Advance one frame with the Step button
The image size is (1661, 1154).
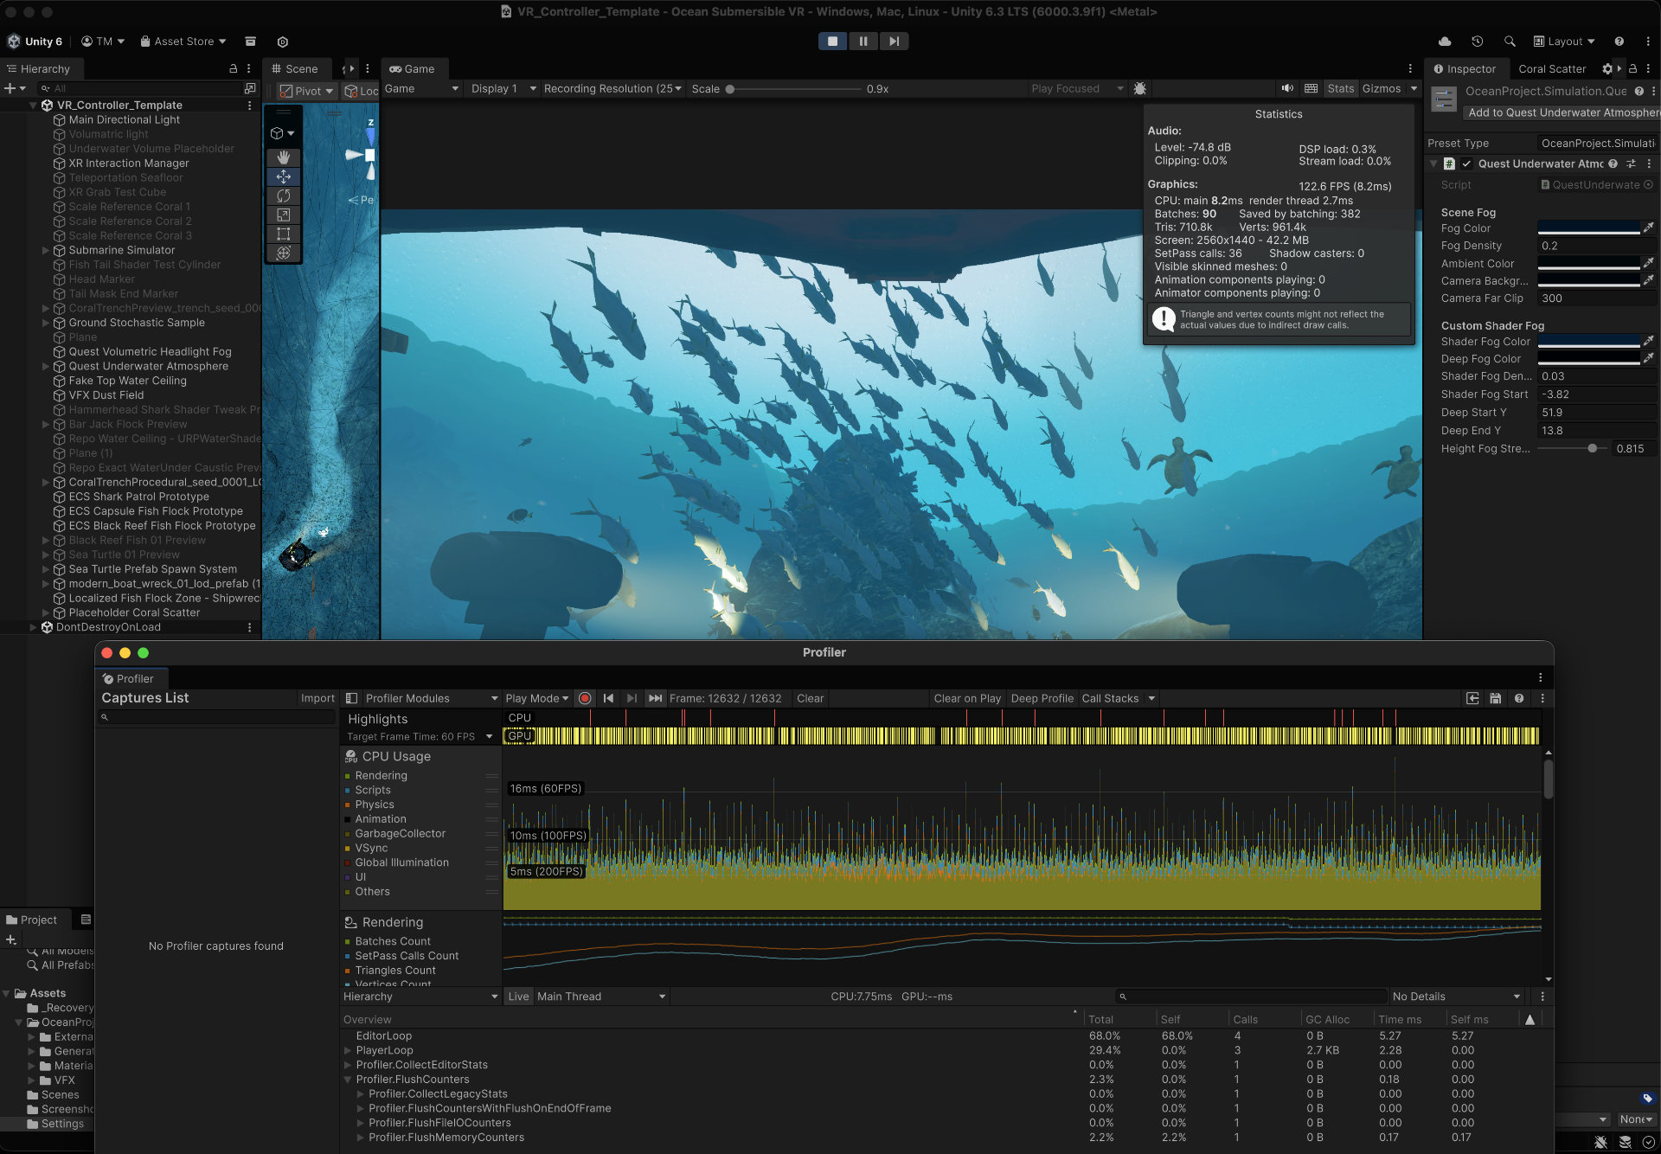[x=894, y=41]
